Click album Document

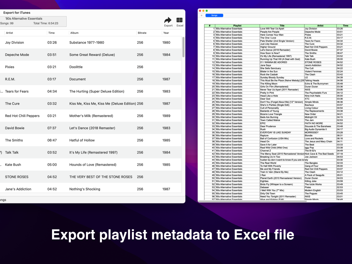tap(77, 79)
